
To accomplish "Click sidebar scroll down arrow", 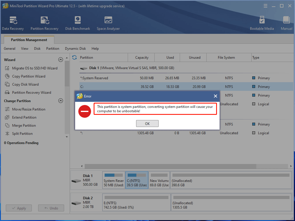I will (67, 137).
